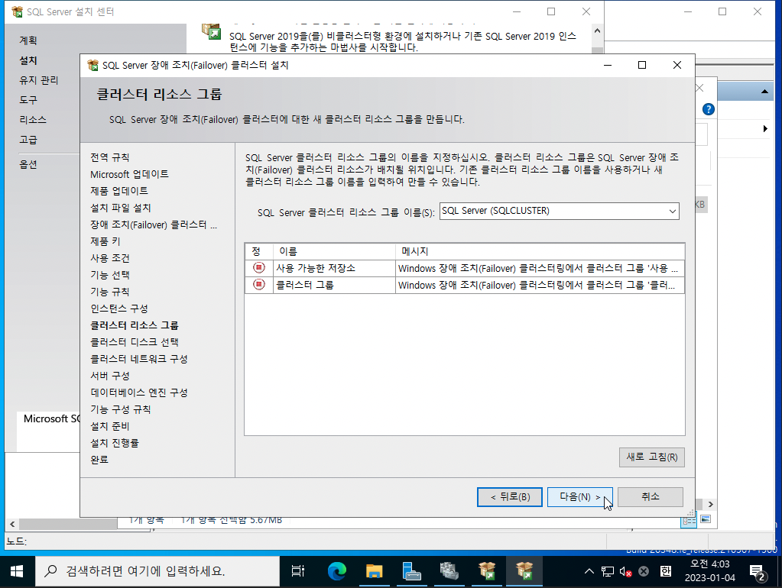Click the 클러스터 디스크 선택 wizard step
782x588 pixels.
click(x=135, y=342)
